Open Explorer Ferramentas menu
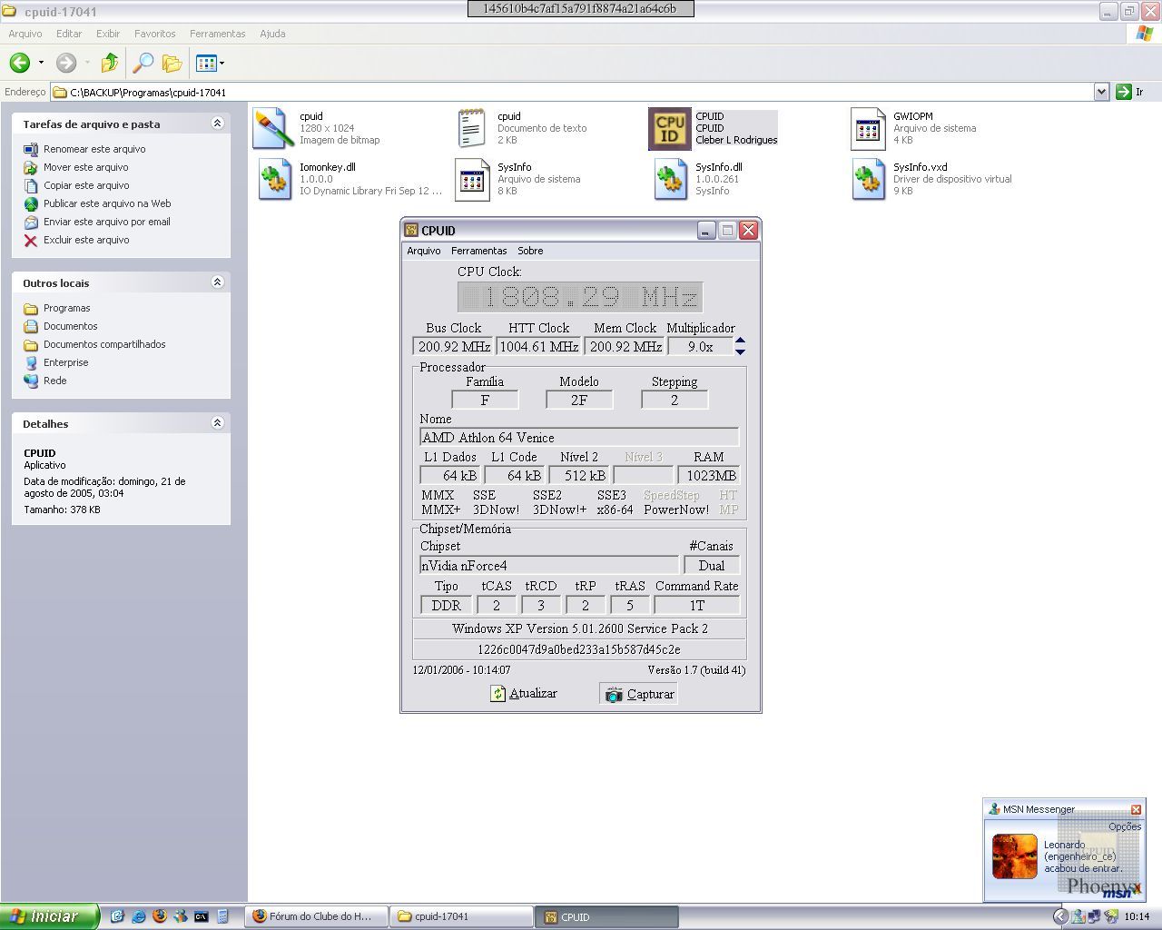Image resolution: width=1162 pixels, height=930 pixels. [x=217, y=34]
